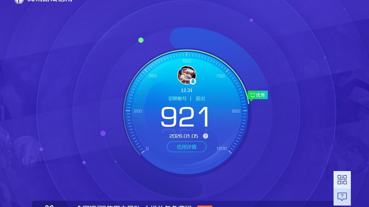Click the Tencent Game Credit shield logo

(x=19, y=1)
